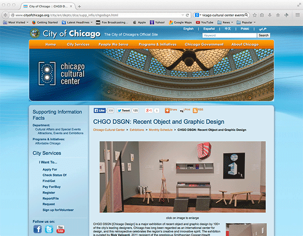Viewport: 303px width, 236px height.
Task: Reload the page with the refresh icon
Action: (187, 15)
